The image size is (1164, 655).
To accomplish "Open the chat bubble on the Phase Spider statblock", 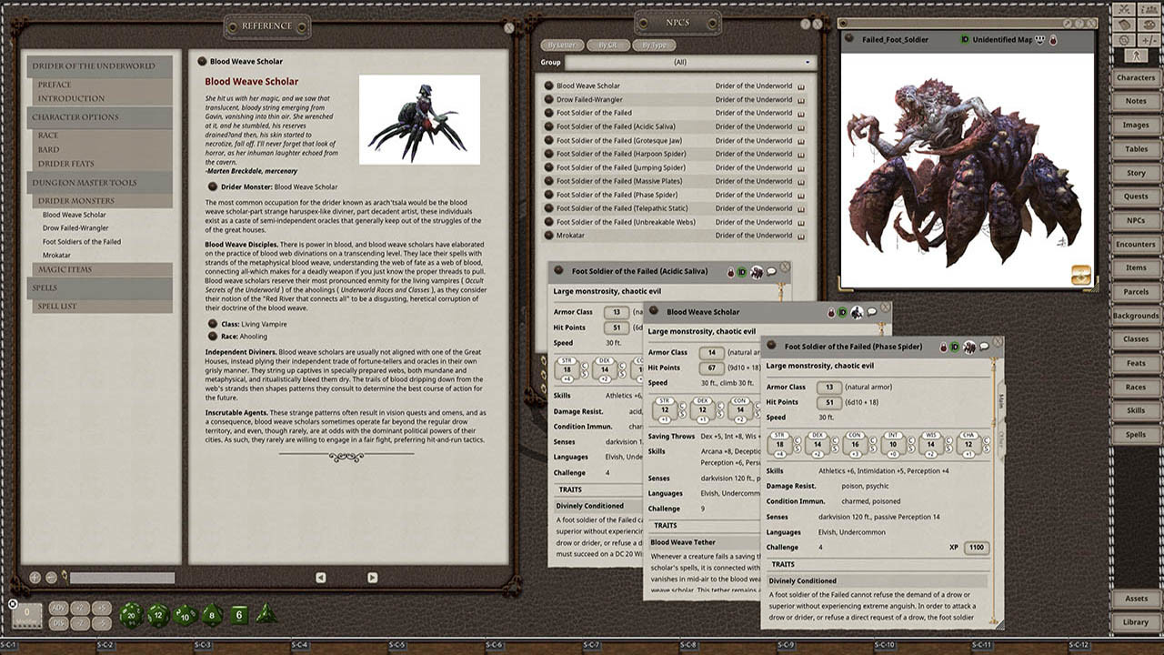I will (982, 347).
